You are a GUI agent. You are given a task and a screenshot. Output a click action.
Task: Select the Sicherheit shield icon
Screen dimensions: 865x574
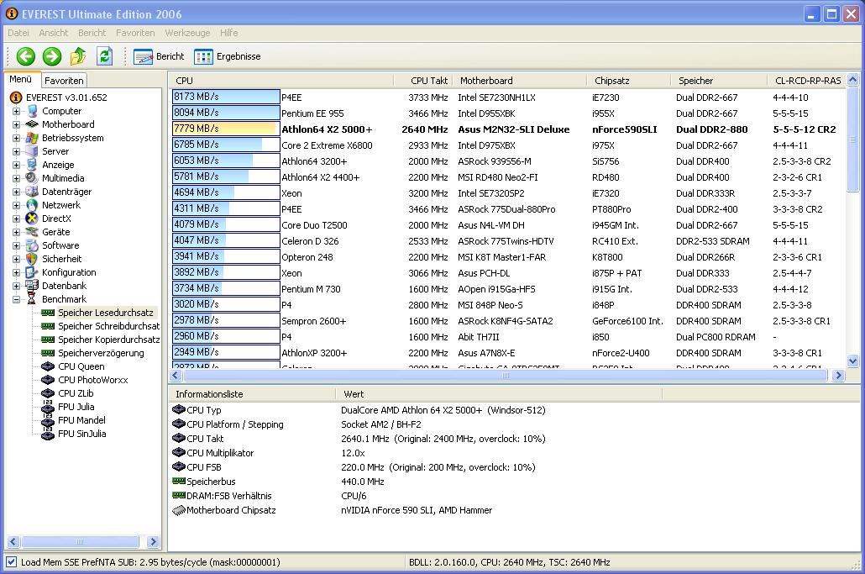[x=33, y=259]
